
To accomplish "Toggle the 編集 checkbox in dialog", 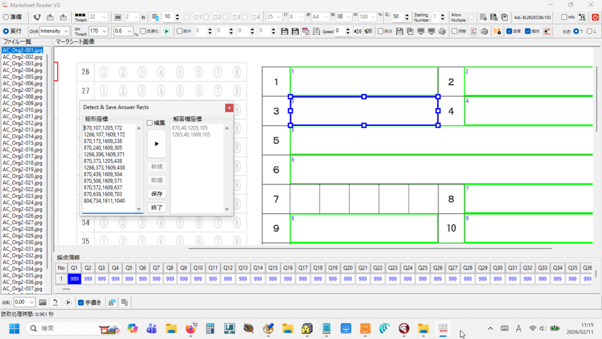I will [x=150, y=122].
